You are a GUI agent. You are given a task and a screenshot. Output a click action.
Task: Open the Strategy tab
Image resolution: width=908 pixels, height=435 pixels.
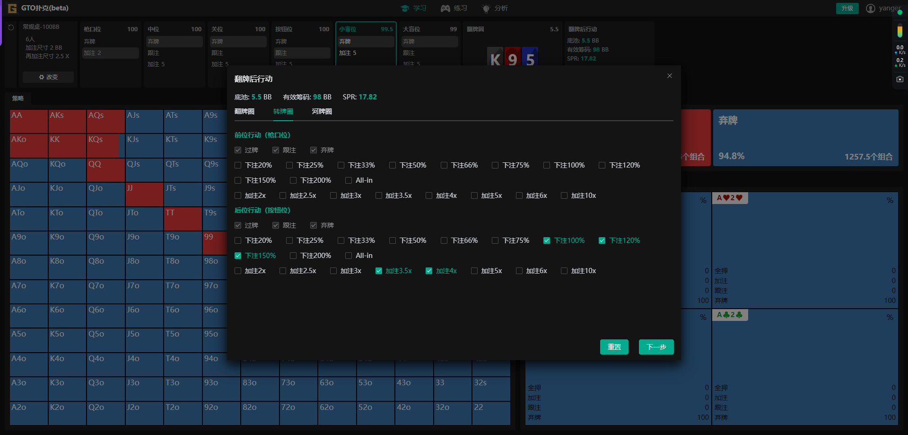[x=18, y=98]
